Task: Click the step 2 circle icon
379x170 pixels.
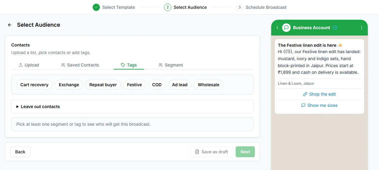Action: pyautogui.click(x=168, y=7)
